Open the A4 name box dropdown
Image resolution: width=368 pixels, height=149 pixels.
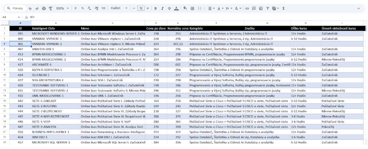tap(19, 17)
